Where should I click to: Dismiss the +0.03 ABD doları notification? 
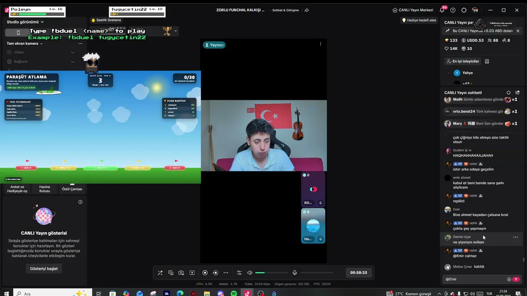click(518, 31)
